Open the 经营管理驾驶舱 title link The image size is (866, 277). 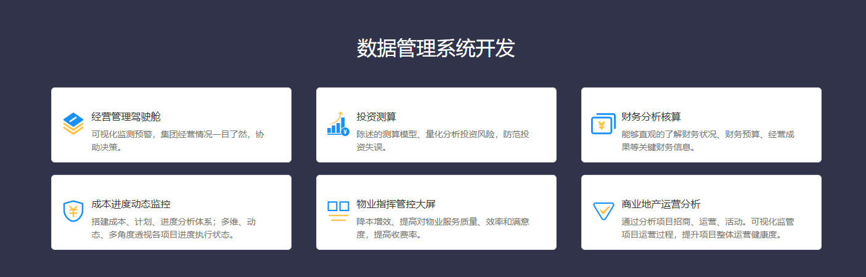point(126,117)
